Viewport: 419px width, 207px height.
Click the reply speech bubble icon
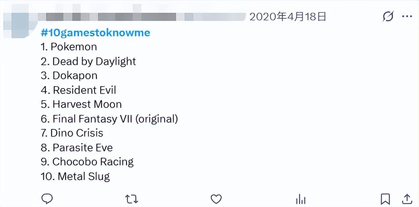[x=47, y=199]
